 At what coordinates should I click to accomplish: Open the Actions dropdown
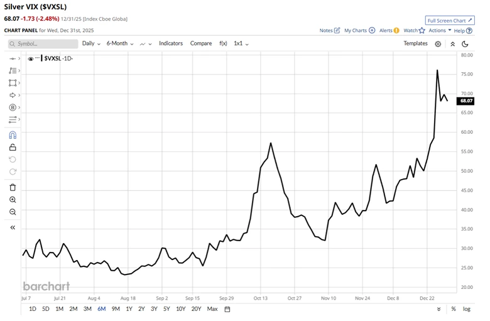point(440,30)
